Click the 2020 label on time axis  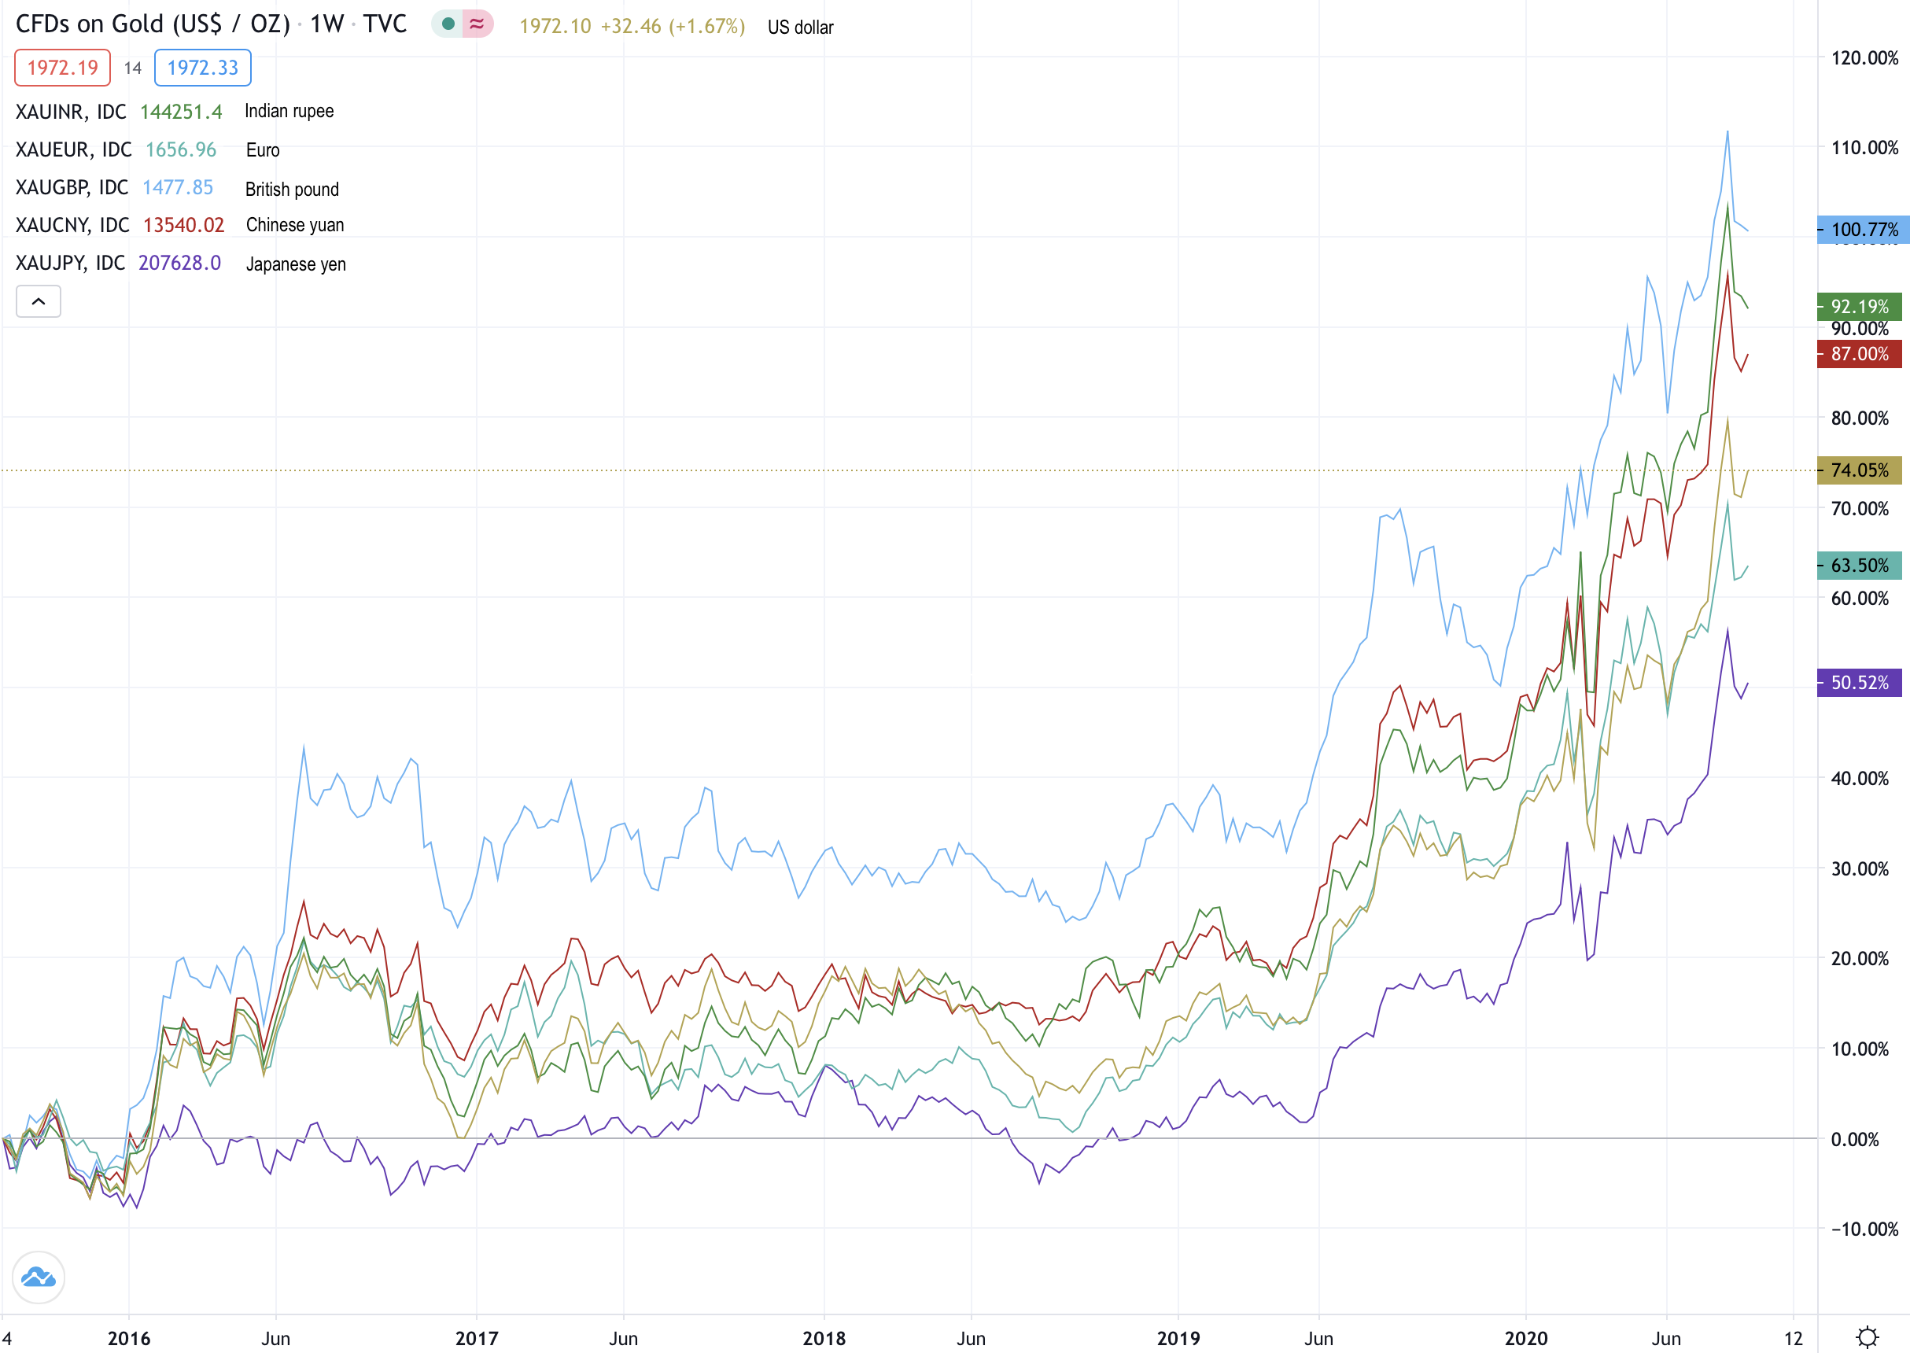(x=1525, y=1338)
